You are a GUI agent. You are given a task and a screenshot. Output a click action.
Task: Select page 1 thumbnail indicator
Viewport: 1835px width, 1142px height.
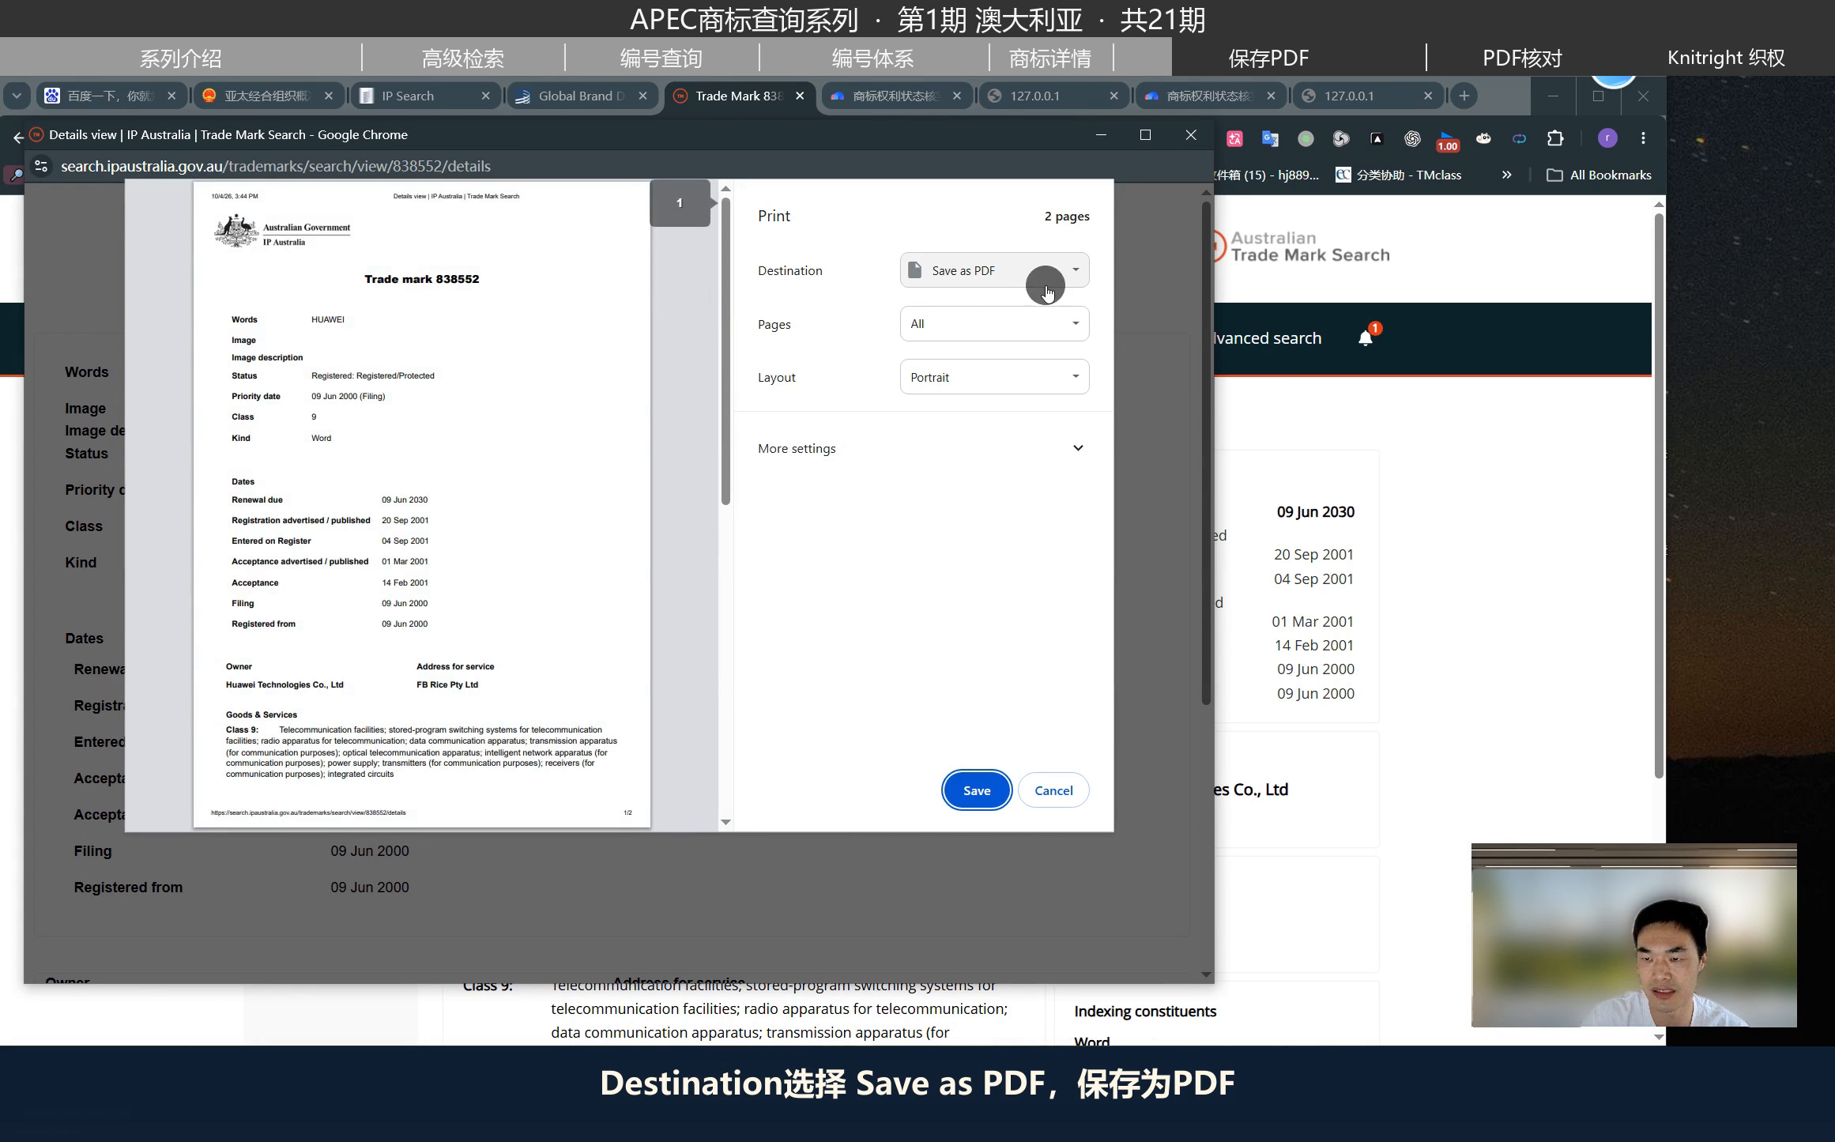[x=680, y=203]
